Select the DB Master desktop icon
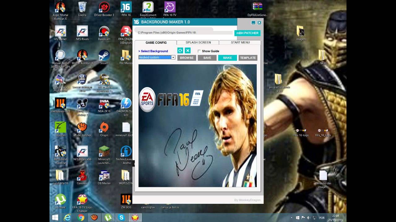This screenshot has width=396, height=222. [104, 178]
